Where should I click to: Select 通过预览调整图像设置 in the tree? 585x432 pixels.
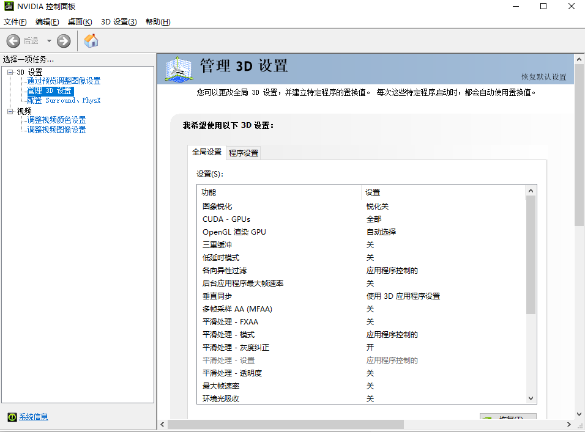tap(64, 81)
